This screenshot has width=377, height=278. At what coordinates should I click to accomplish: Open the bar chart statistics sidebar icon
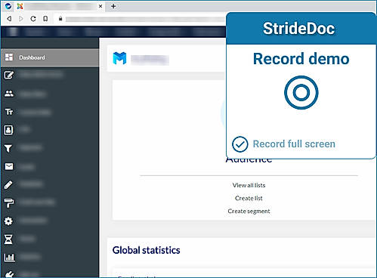[x=9, y=258]
